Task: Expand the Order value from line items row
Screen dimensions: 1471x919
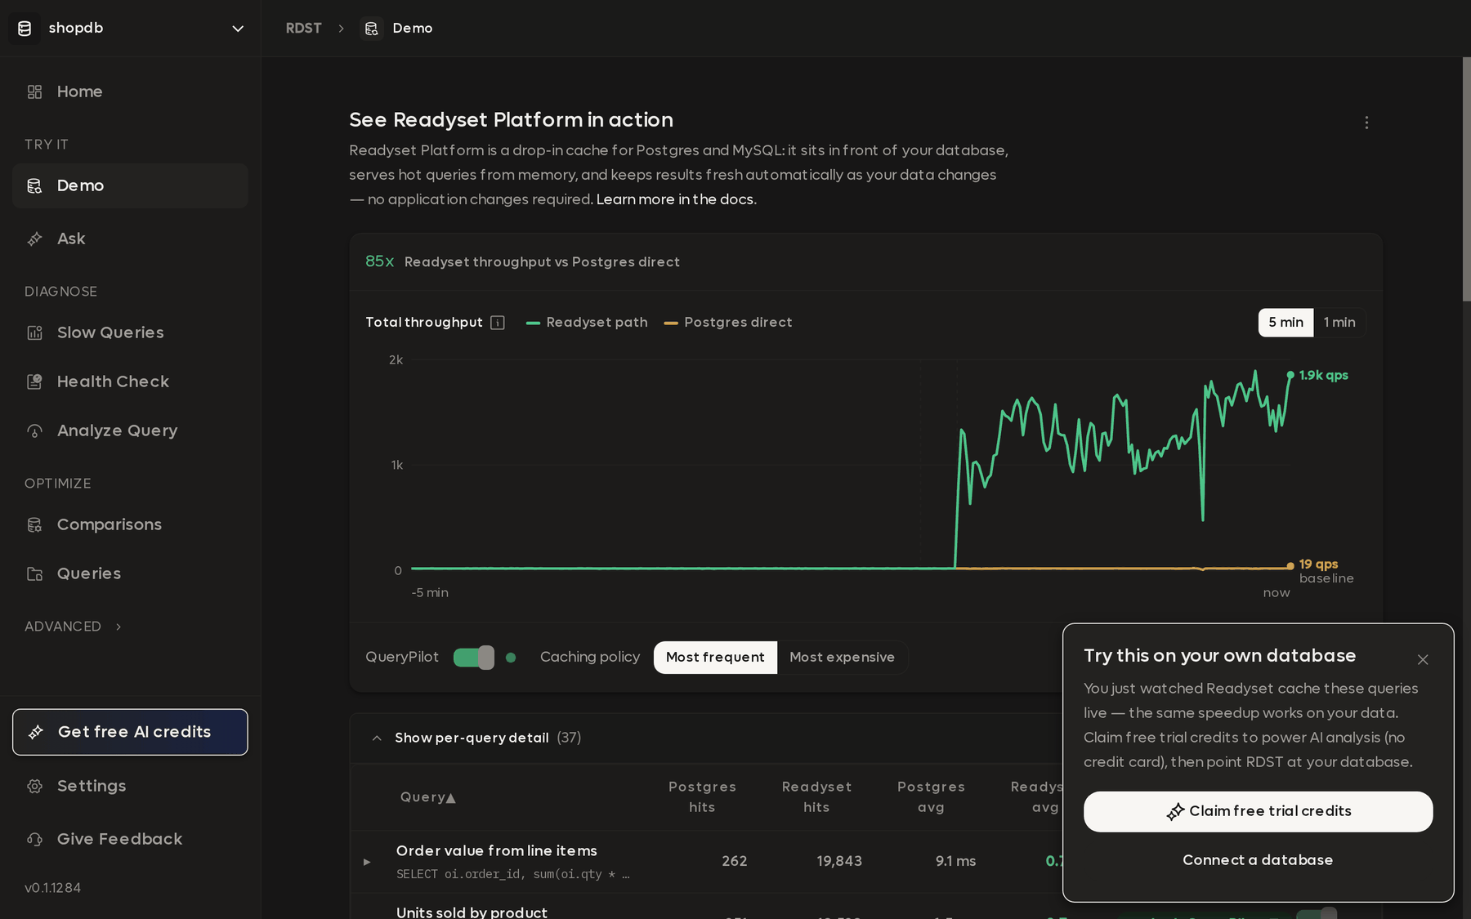Action: (367, 862)
